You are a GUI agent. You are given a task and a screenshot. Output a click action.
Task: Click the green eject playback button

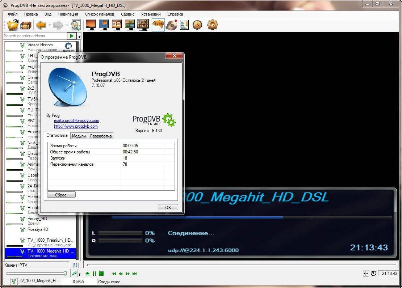click(x=87, y=274)
